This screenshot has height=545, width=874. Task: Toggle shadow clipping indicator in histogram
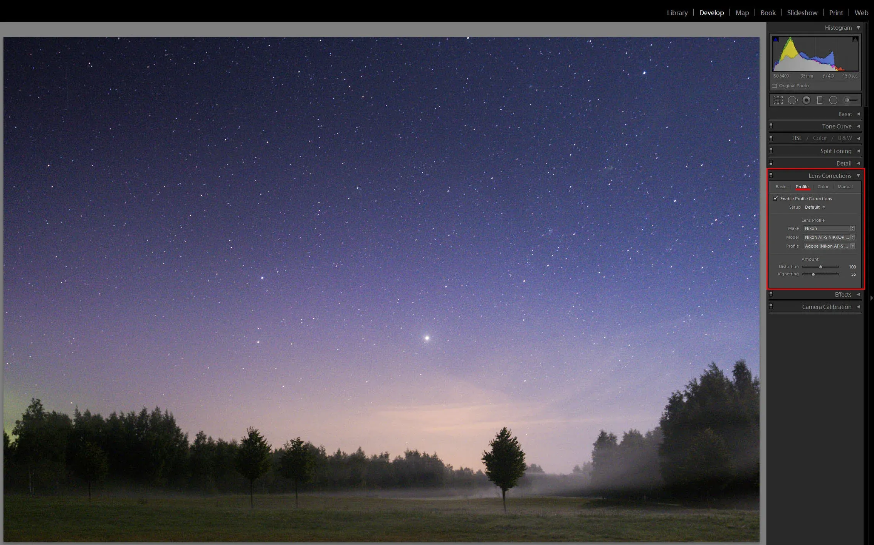pyautogui.click(x=776, y=39)
